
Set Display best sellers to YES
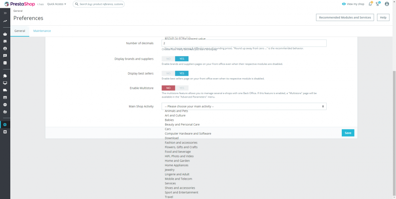(182, 73)
